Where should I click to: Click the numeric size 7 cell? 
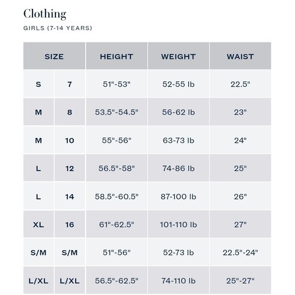tap(70, 84)
